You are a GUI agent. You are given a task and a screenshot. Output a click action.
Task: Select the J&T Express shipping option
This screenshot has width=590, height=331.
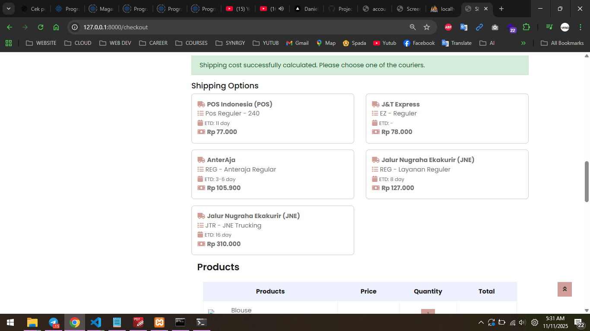pos(447,119)
